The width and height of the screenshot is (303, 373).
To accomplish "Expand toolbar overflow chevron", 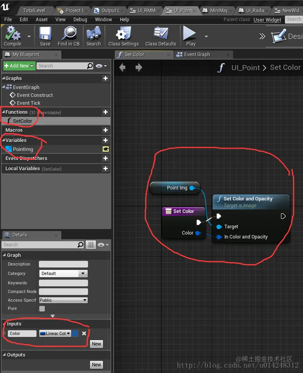I will pyautogui.click(x=262, y=36).
